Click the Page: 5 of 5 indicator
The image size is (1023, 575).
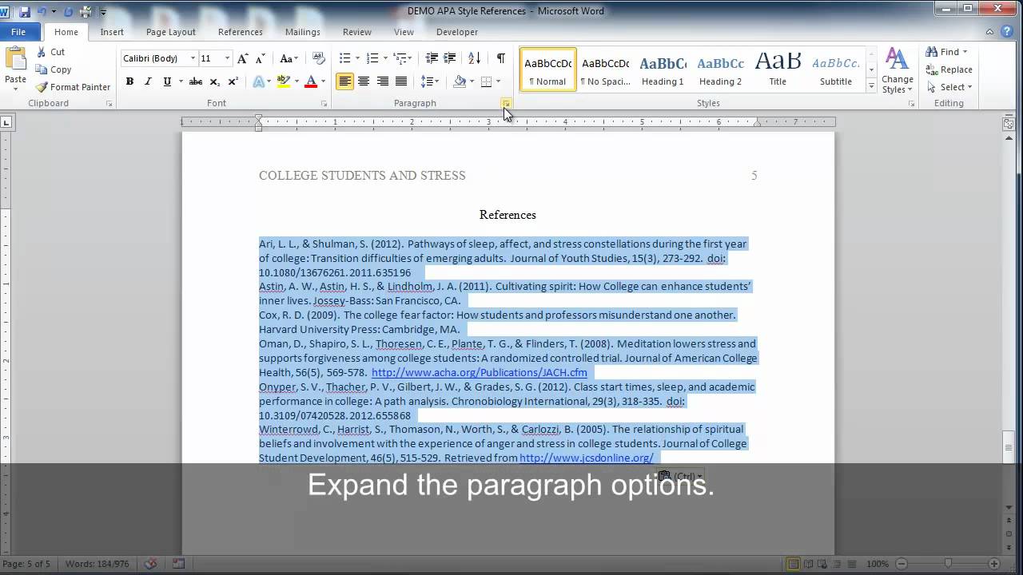26,564
